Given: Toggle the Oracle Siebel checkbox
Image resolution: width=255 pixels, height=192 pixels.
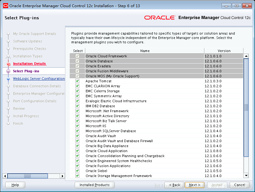Looking at the screenshot, I should click(77, 171).
